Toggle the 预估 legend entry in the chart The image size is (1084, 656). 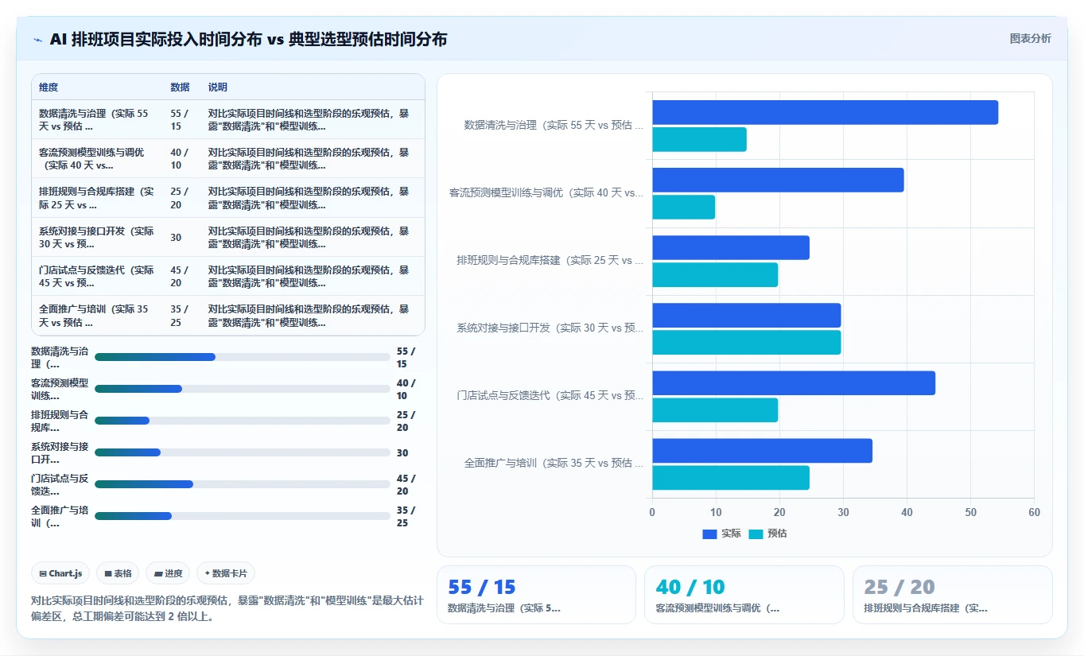click(767, 534)
